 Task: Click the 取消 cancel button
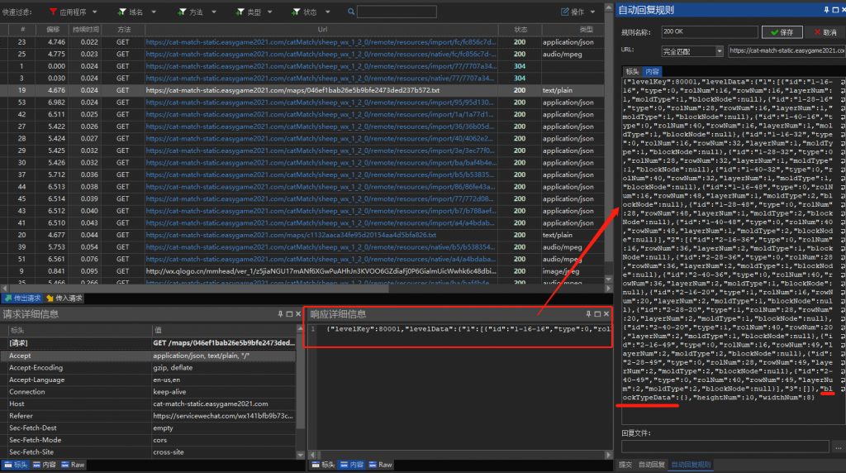tap(824, 32)
